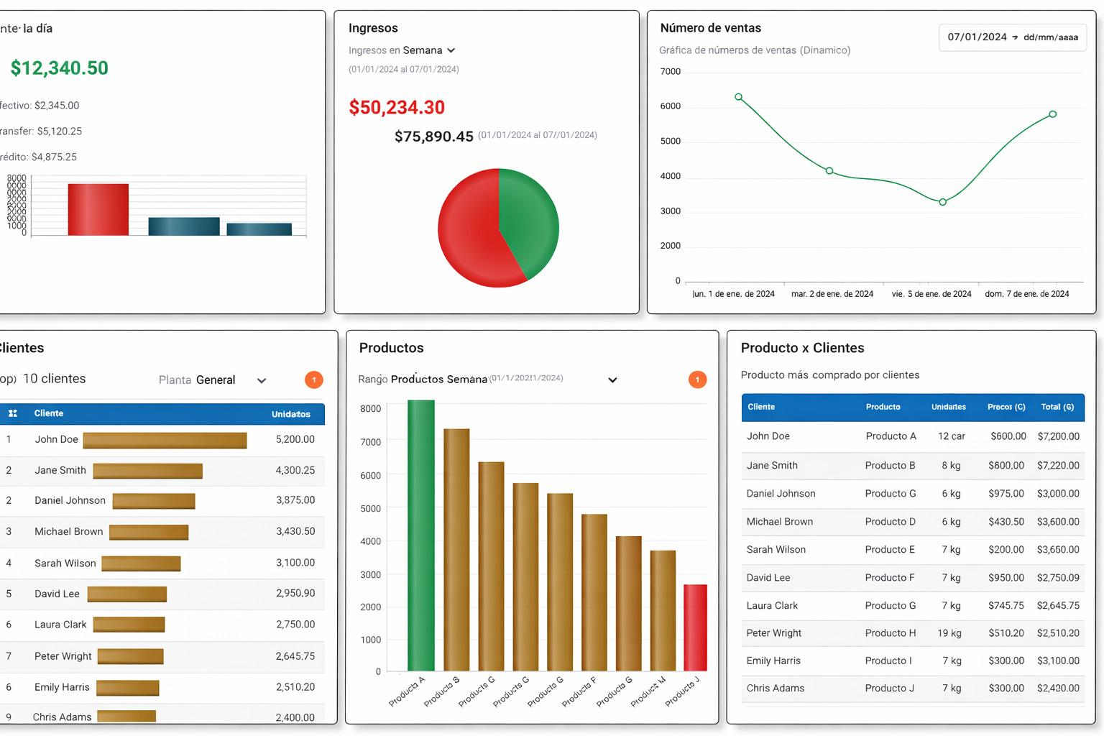Viewport: 1104px width, 736px height.
Task: Click the Precos column header
Action: point(1006,407)
